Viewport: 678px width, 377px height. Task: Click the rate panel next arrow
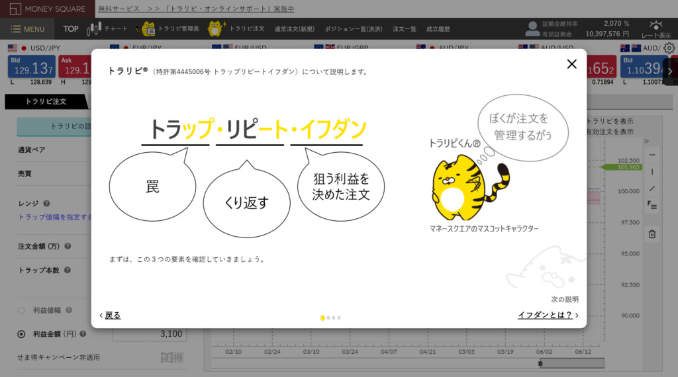click(x=670, y=71)
